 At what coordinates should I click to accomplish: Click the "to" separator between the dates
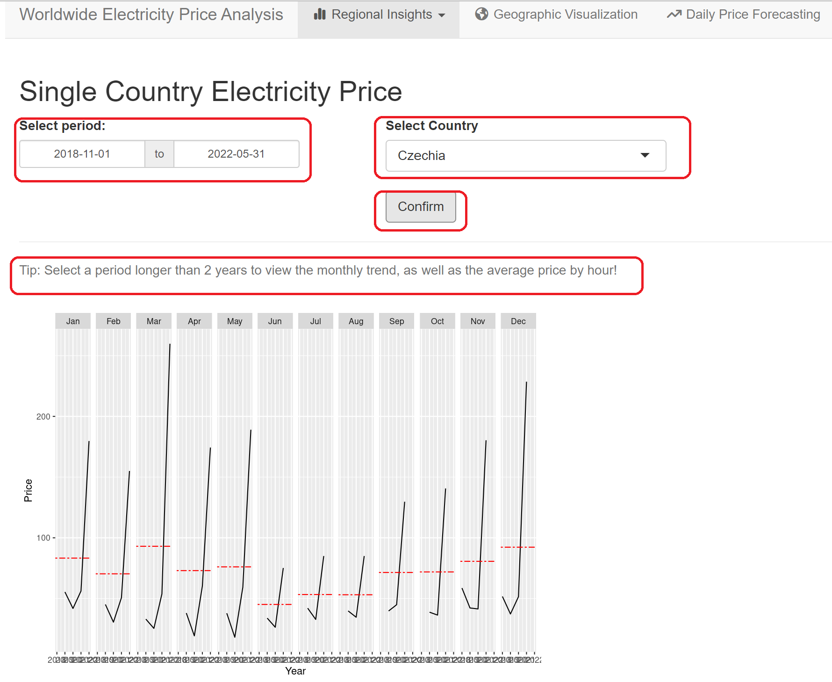point(159,154)
